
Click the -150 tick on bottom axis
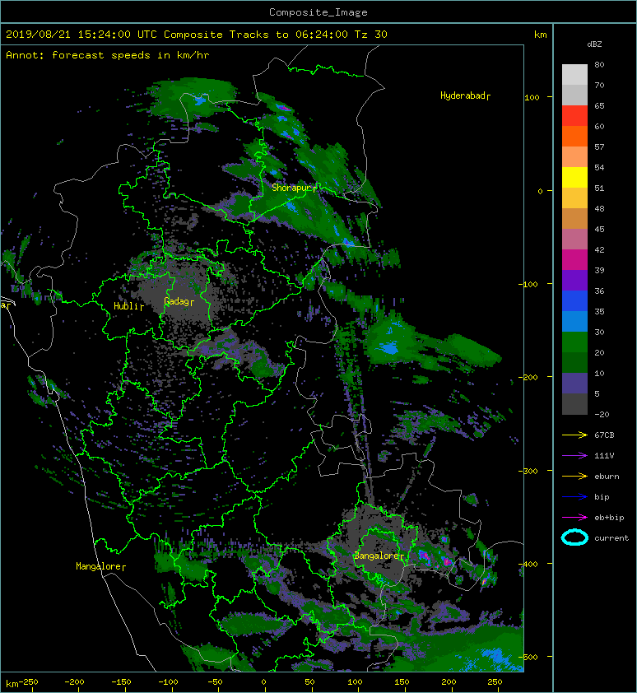pyautogui.click(x=121, y=682)
